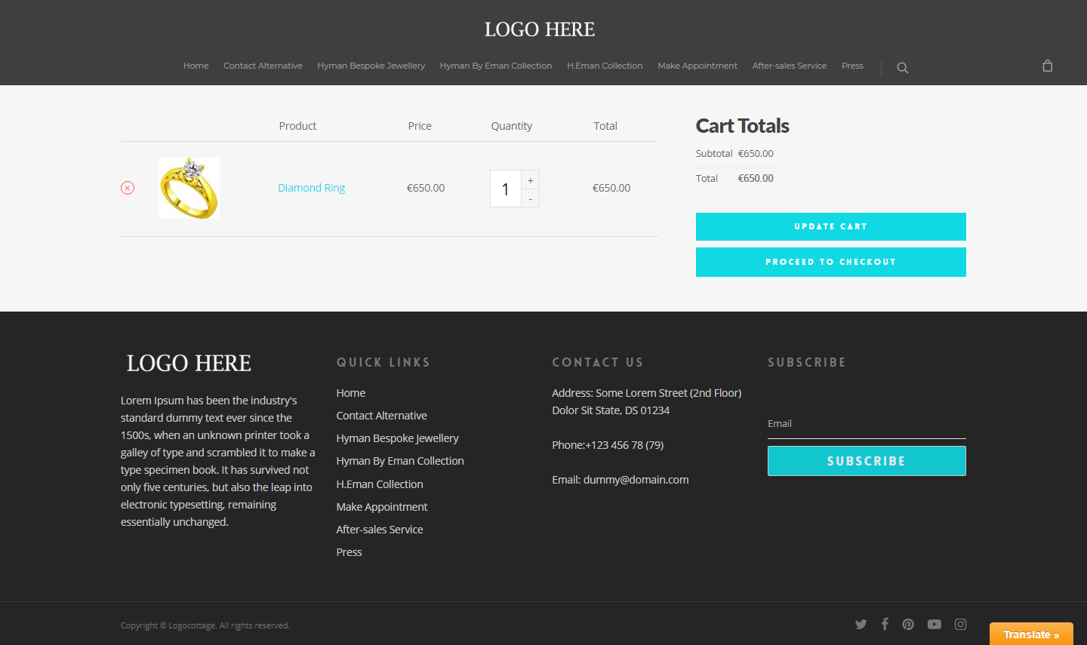Open the shopping bag cart icon
1087x645 pixels.
[x=1047, y=66]
